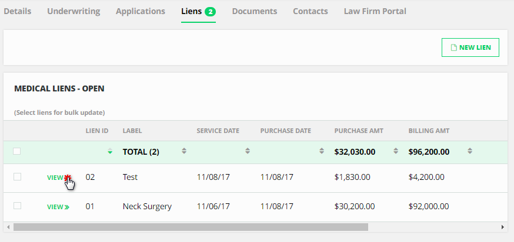Viewport: 514px width, 242px height.
Task: Switch to the Underwriting tab
Action: tap(74, 11)
